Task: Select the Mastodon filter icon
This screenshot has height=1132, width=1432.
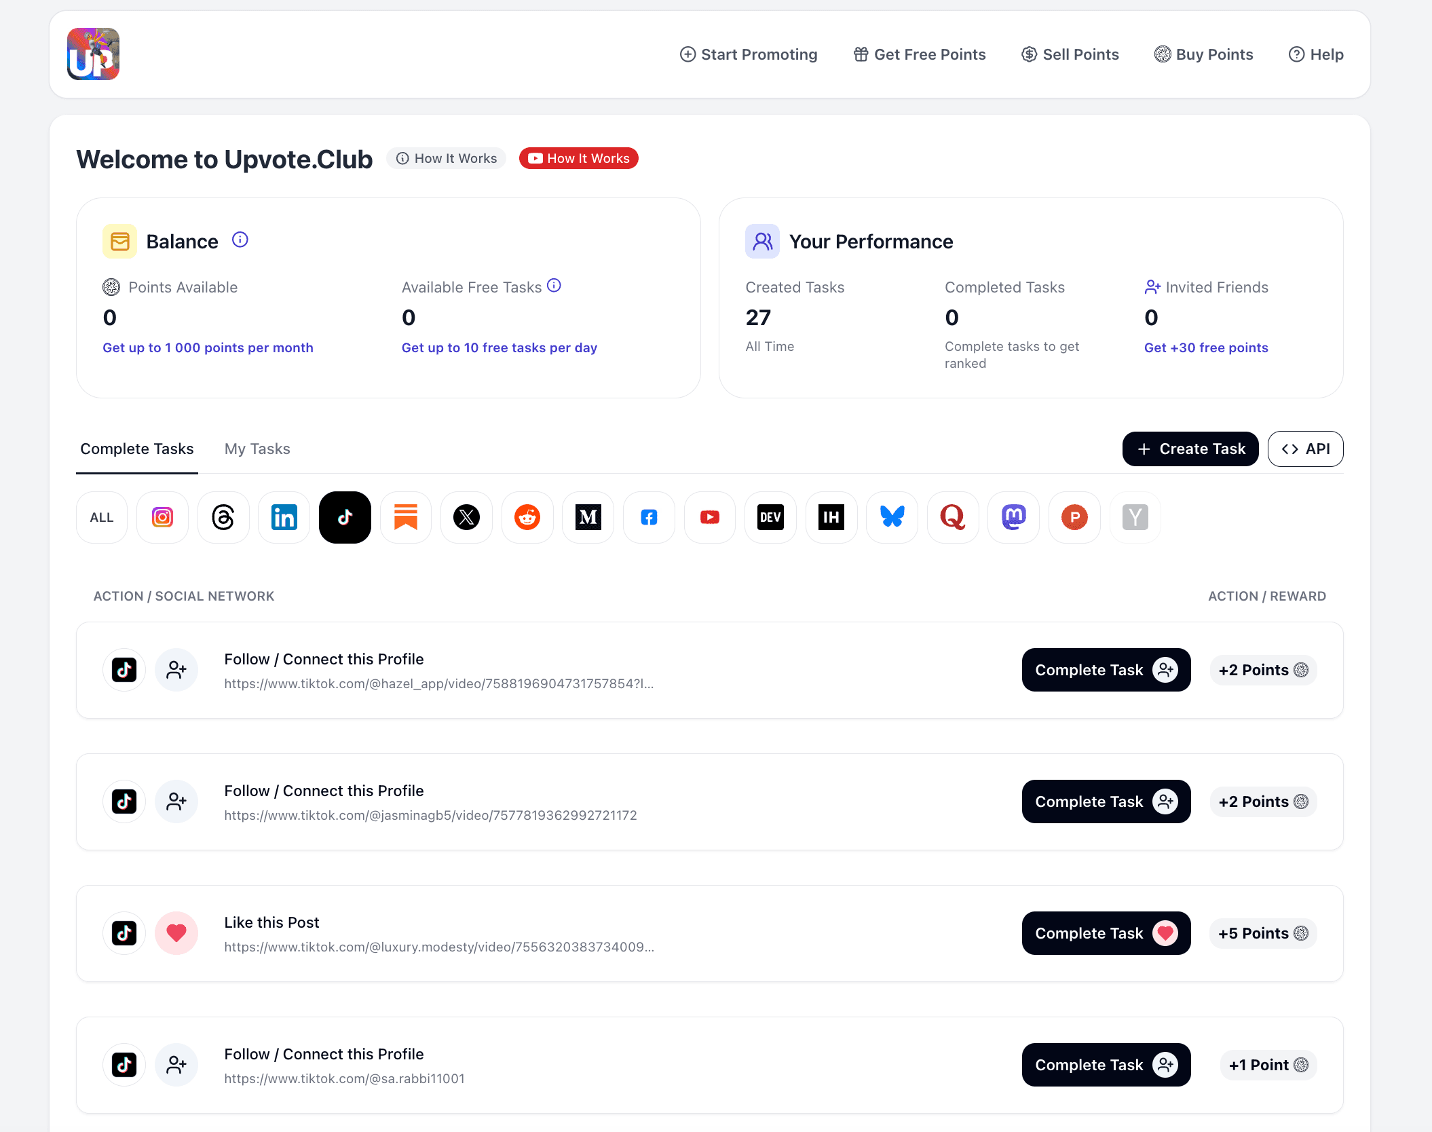Action: click(x=1013, y=517)
